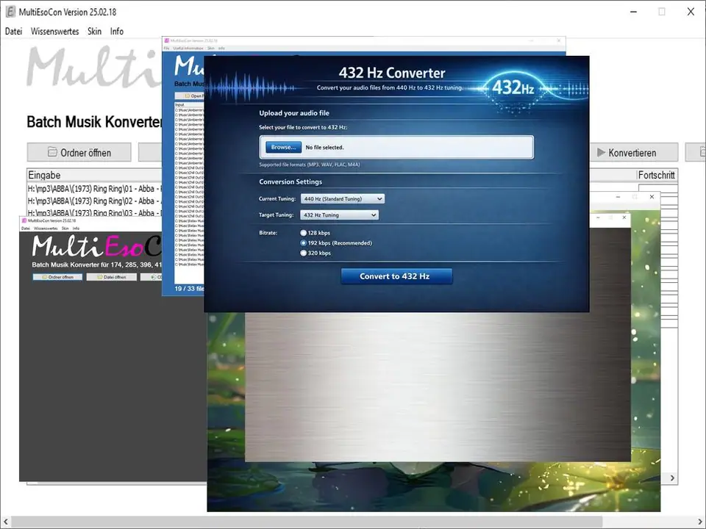Select the 320 kbps bitrate option
Image resolution: width=706 pixels, height=529 pixels.
click(303, 253)
